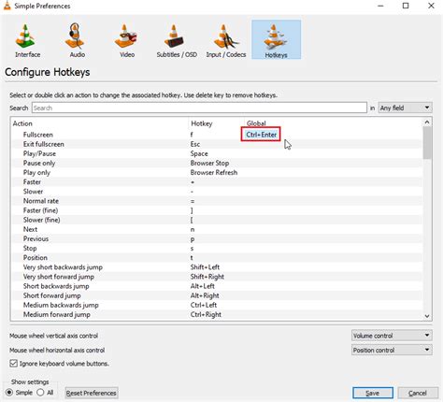
Task: Open the Volume control mouse wheel dropdown
Action: [392, 336]
